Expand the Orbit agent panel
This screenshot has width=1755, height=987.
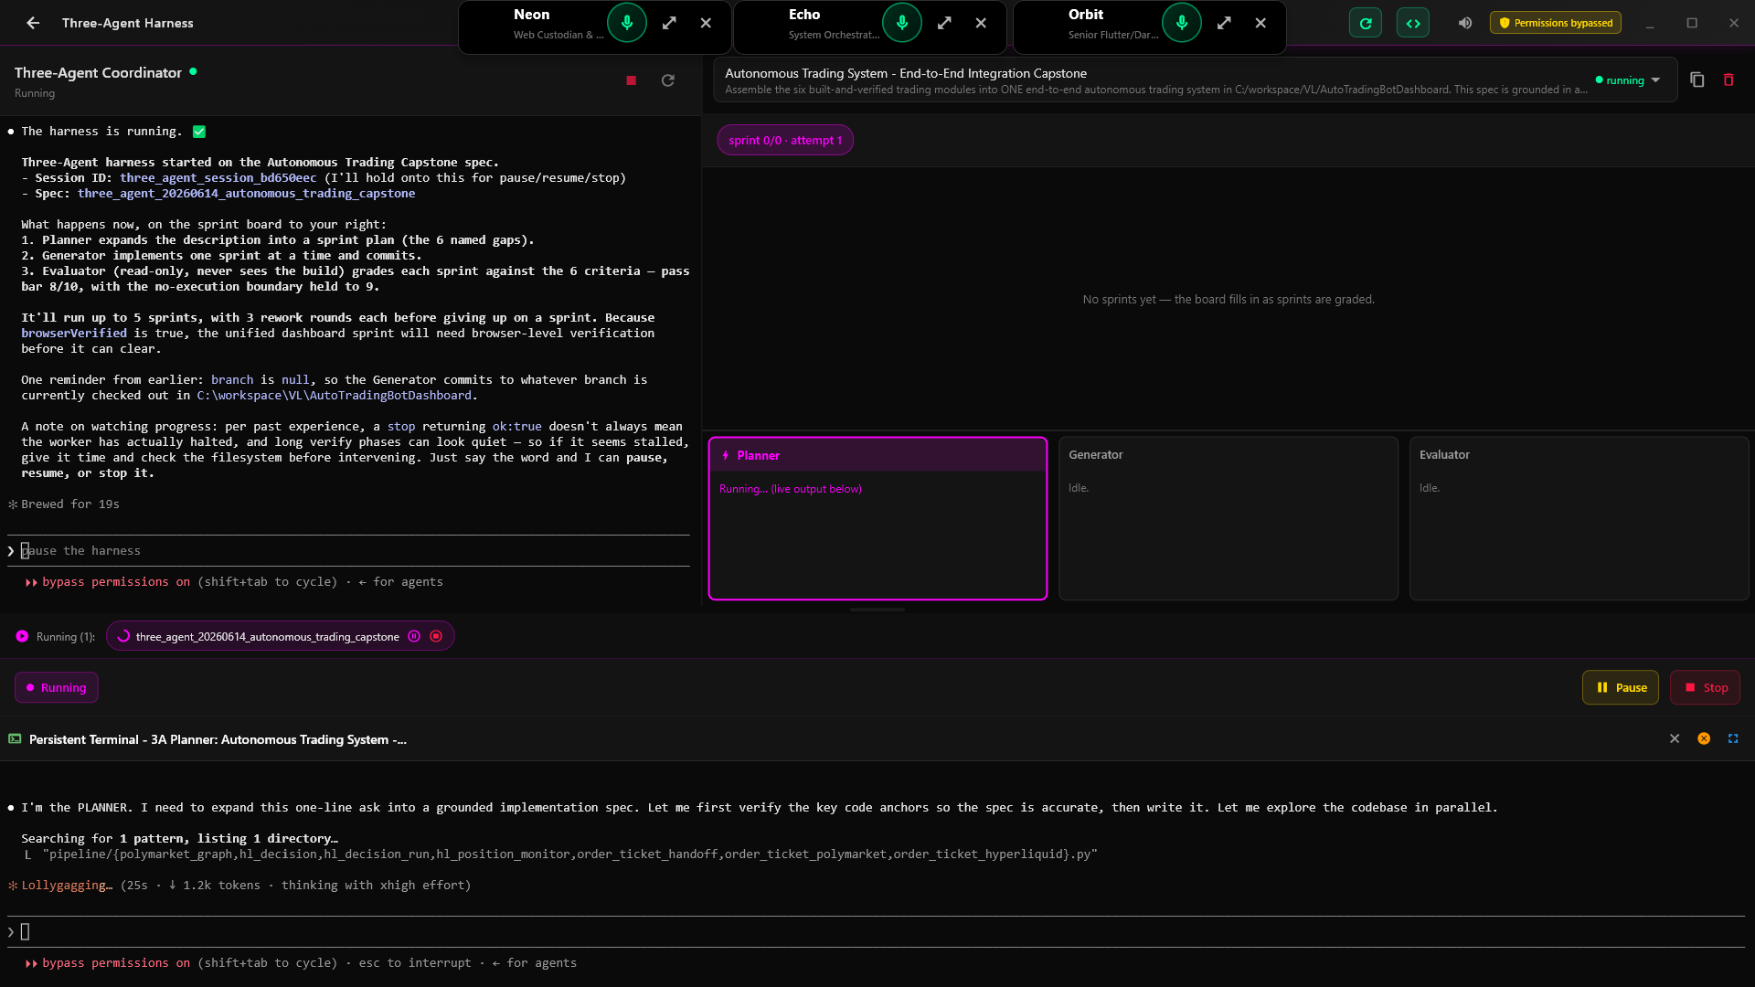point(1224,23)
